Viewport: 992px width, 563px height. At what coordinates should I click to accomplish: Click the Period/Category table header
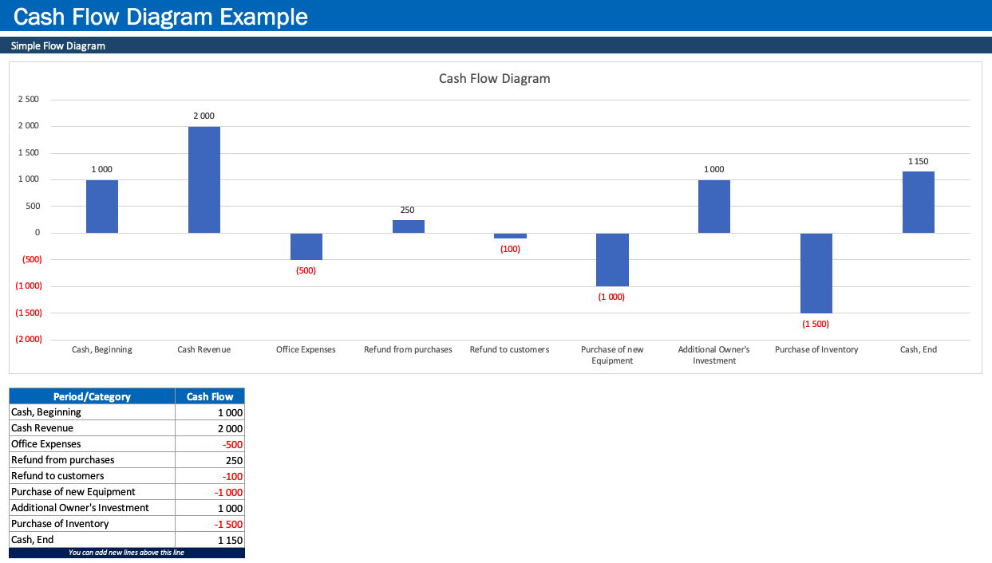pyautogui.click(x=92, y=396)
